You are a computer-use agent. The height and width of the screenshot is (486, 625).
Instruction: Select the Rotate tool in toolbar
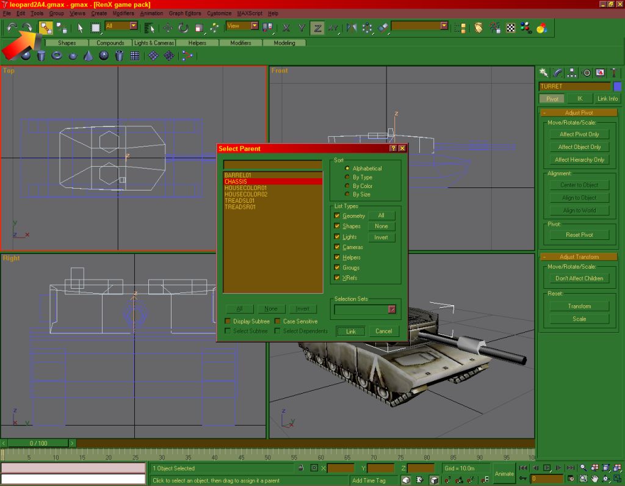183,27
